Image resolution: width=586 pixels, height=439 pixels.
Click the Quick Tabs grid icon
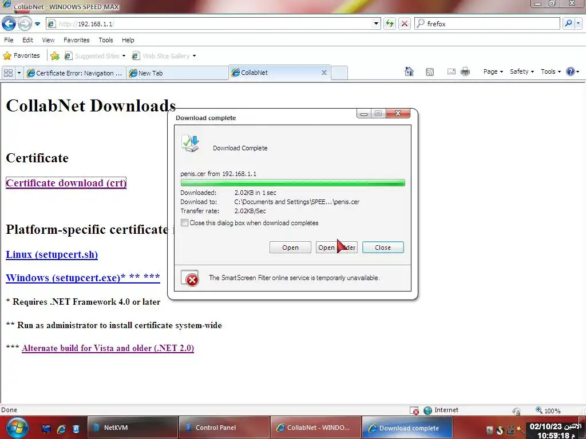point(8,73)
